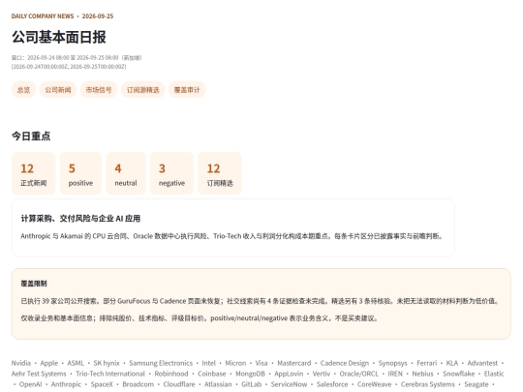
Task: Click Visa in the company list
Action: 261,363
